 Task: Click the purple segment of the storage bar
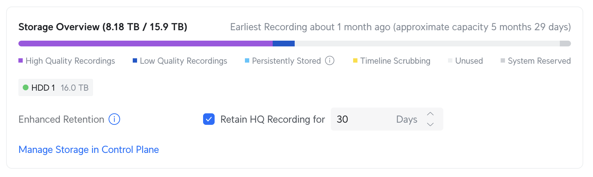point(144,44)
